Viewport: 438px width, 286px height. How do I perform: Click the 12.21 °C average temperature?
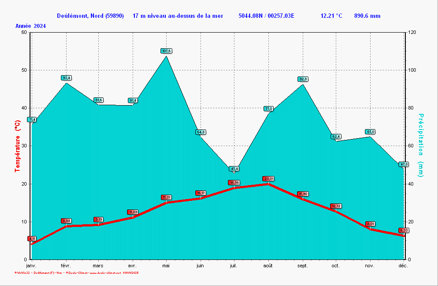click(331, 16)
